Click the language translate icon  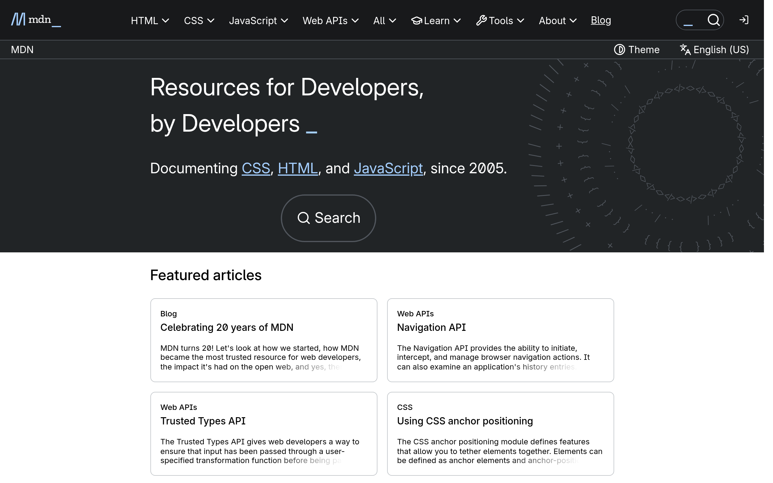coord(685,50)
